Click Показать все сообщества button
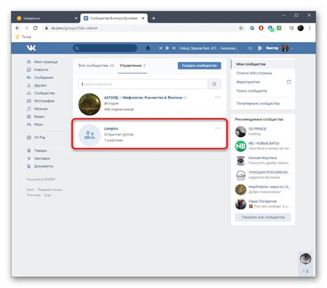 click(263, 217)
